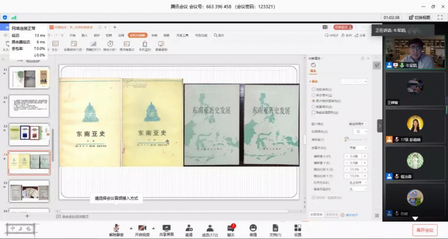Open 设置 settings in meeting toolbar
Viewport: 448px width, 239px height.
coord(297,230)
